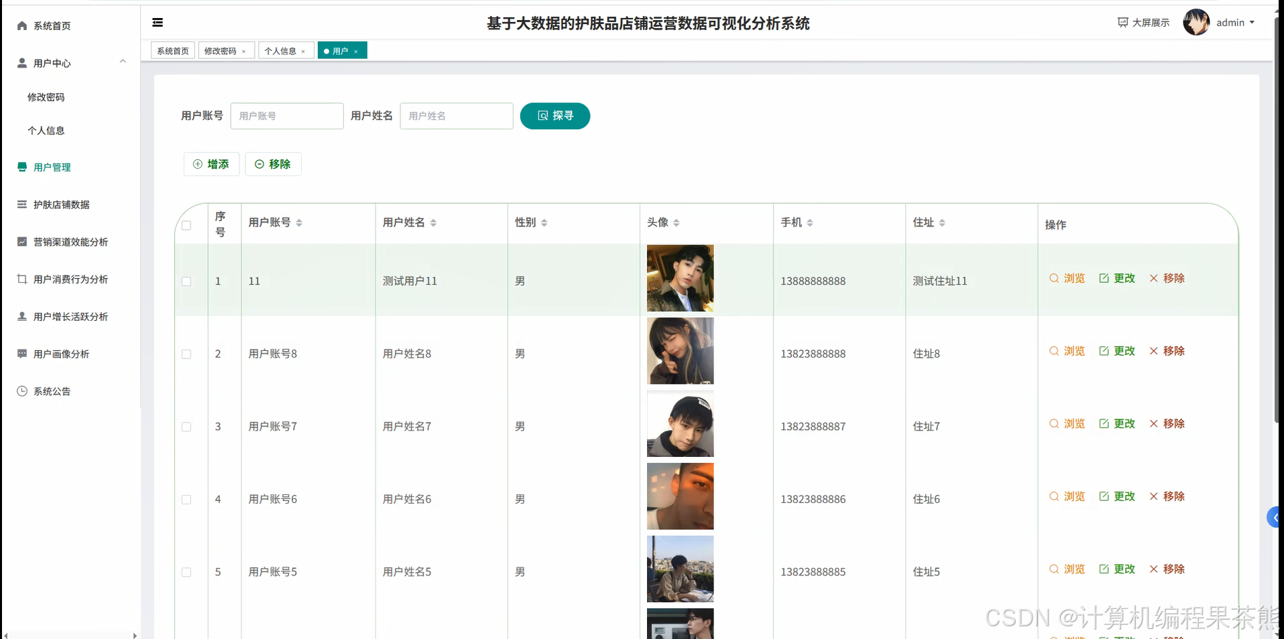Focus the 用户账号 search field
Screen dimensions: 1284x639
[x=287, y=116]
